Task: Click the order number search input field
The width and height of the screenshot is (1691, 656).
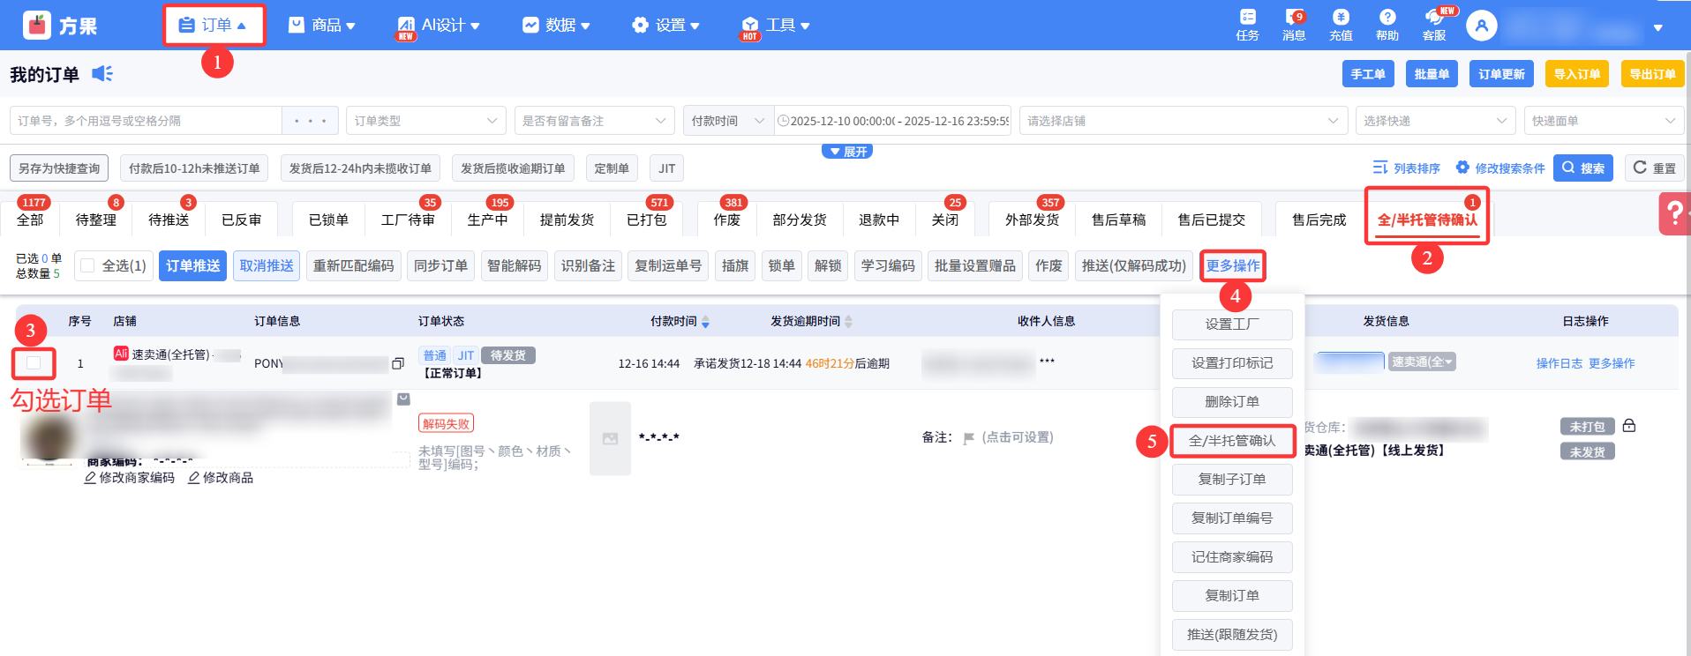Action: 146,121
